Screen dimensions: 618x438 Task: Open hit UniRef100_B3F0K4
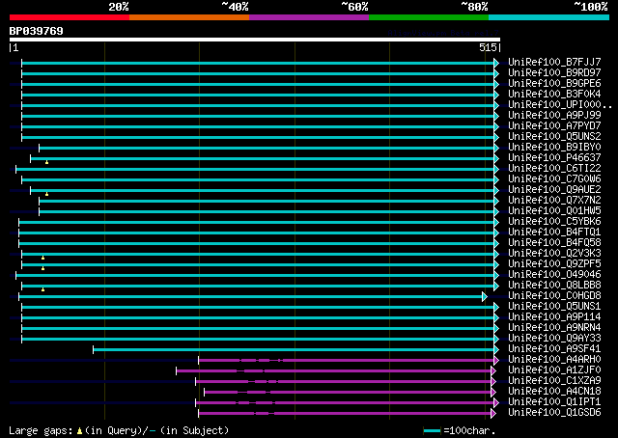click(554, 95)
